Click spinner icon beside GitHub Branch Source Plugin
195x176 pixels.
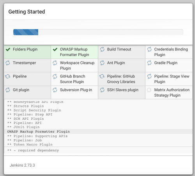pos(55,76)
